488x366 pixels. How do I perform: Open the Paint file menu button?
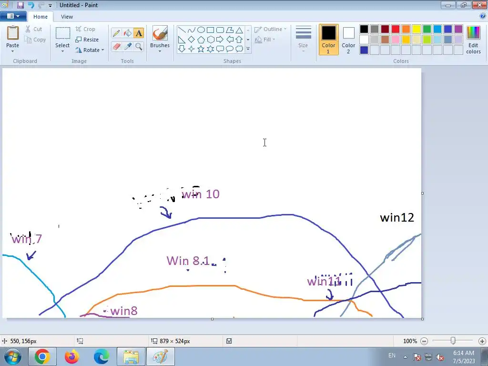13,16
